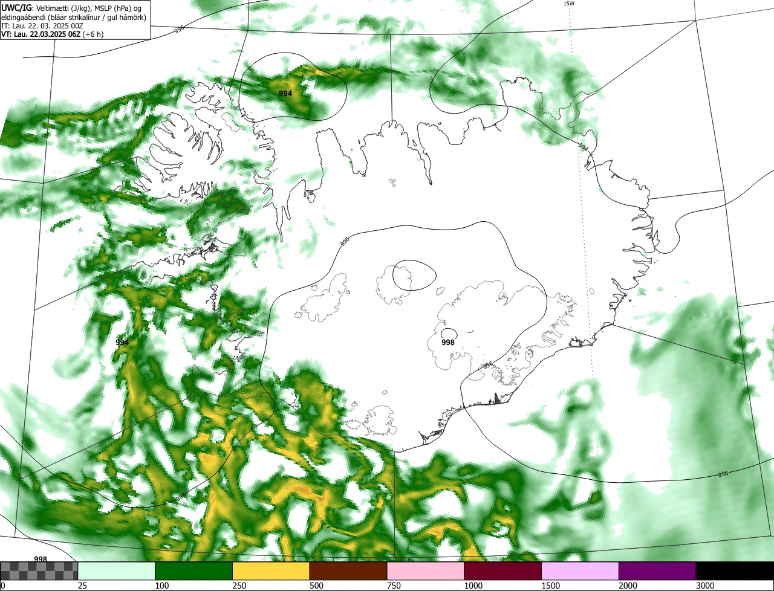
Task: Click the legend value label '2000'
Action: coord(628,586)
